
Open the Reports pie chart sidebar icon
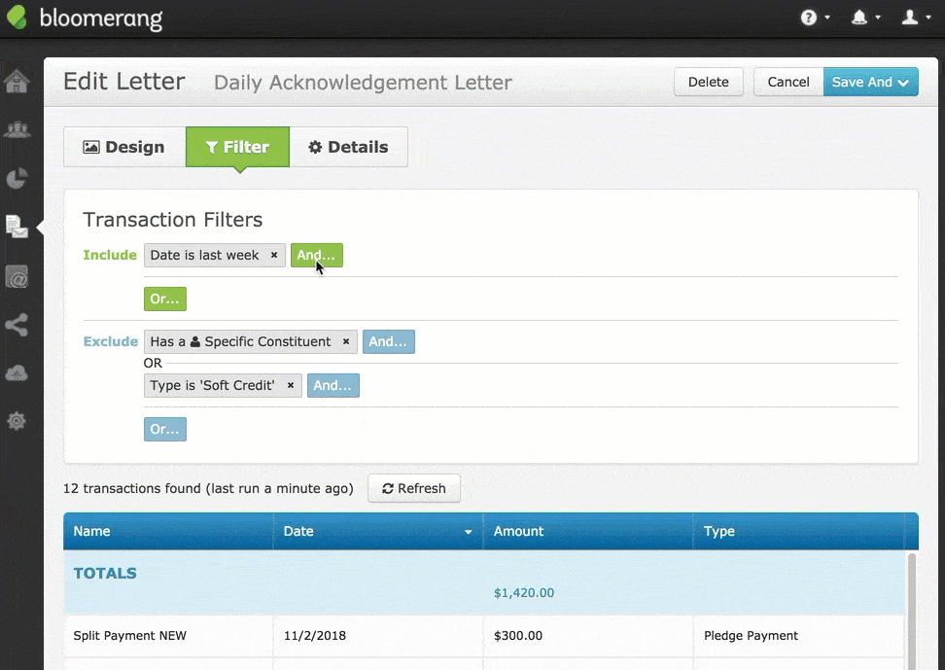tap(17, 178)
